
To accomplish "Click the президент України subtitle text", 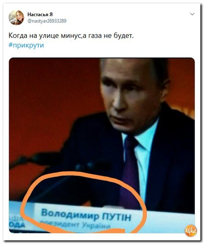I will (x=75, y=225).
